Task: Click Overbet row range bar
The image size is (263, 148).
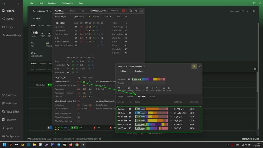Action: coord(152,109)
